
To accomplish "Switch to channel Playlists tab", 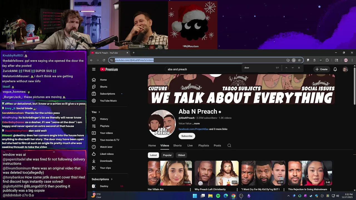I will (x=204, y=146).
